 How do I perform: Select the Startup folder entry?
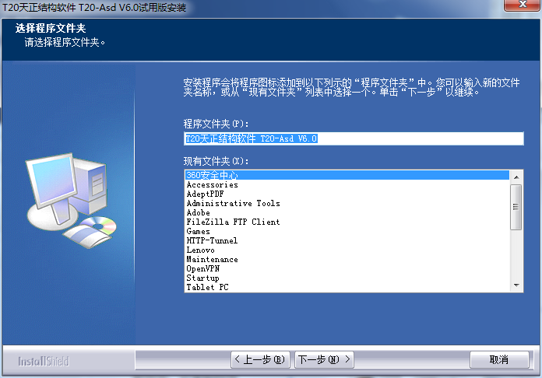pos(347,278)
